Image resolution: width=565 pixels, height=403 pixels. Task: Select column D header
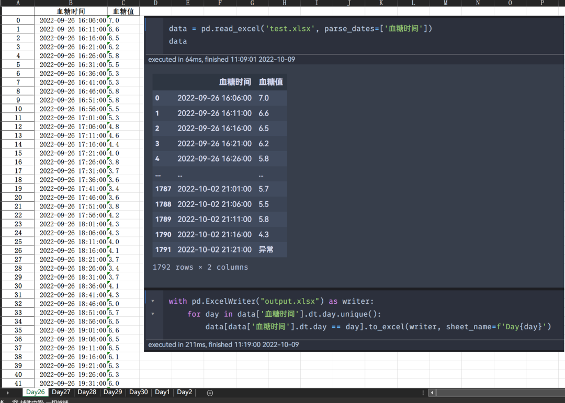[x=155, y=3]
